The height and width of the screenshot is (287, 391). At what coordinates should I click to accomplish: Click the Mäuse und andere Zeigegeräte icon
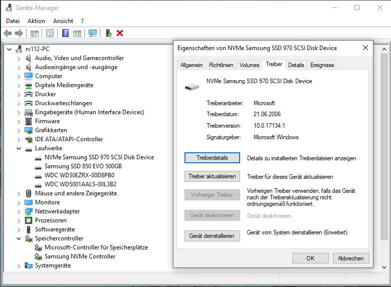pyautogui.click(x=29, y=193)
